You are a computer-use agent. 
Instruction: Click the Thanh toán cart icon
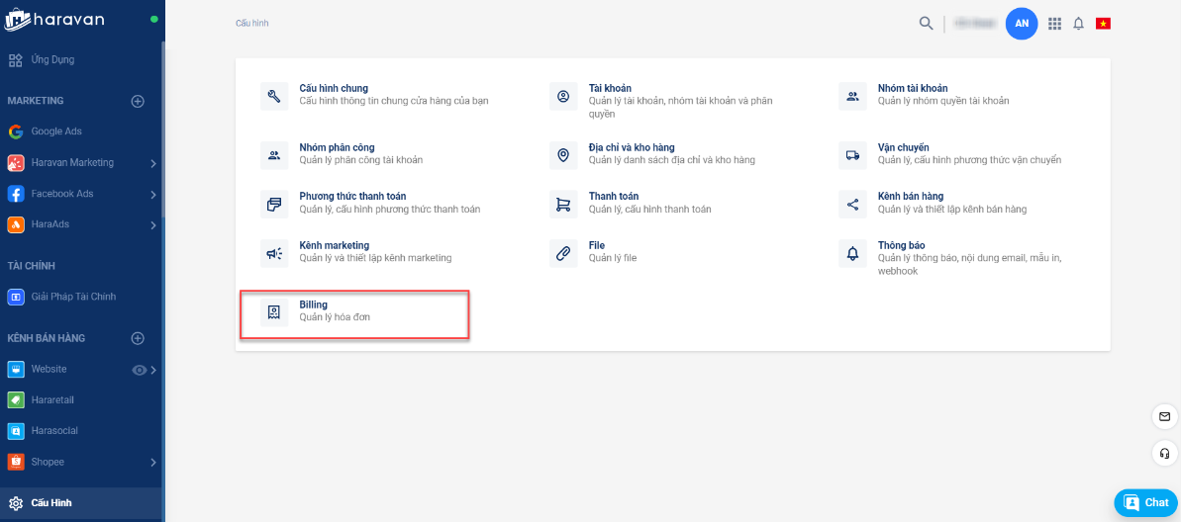(x=563, y=204)
